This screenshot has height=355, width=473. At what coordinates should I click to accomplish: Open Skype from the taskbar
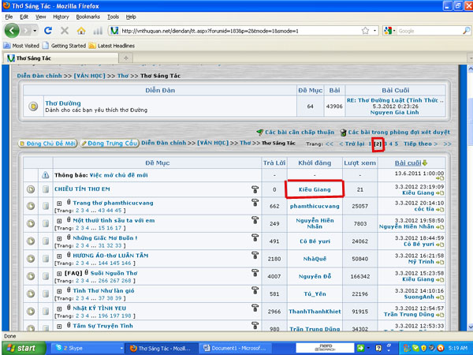pyautogui.click(x=87, y=348)
